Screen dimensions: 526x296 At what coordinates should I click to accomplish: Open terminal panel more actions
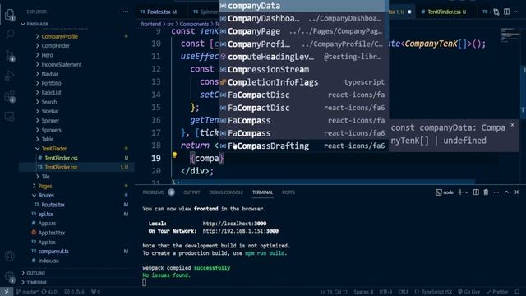(x=496, y=192)
